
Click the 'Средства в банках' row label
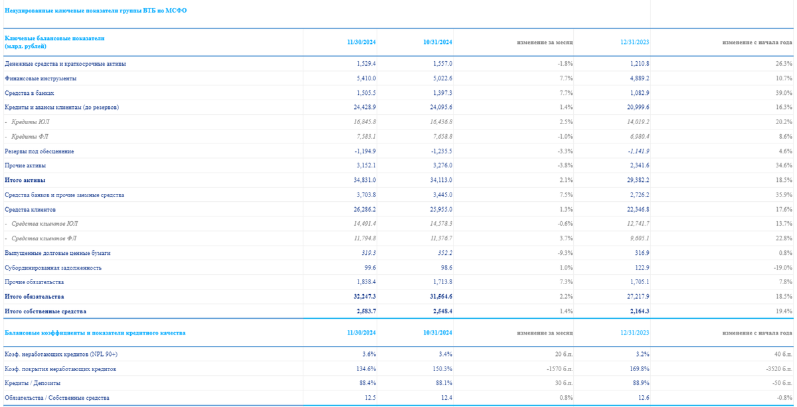29,93
